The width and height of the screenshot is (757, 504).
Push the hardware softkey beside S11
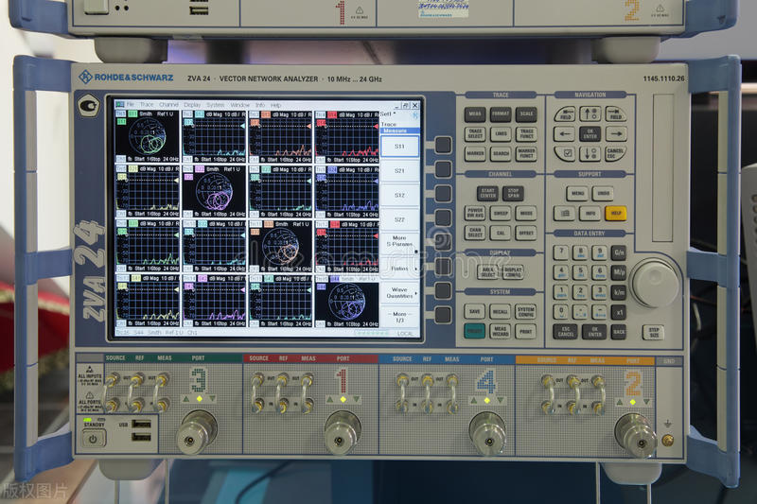click(443, 145)
